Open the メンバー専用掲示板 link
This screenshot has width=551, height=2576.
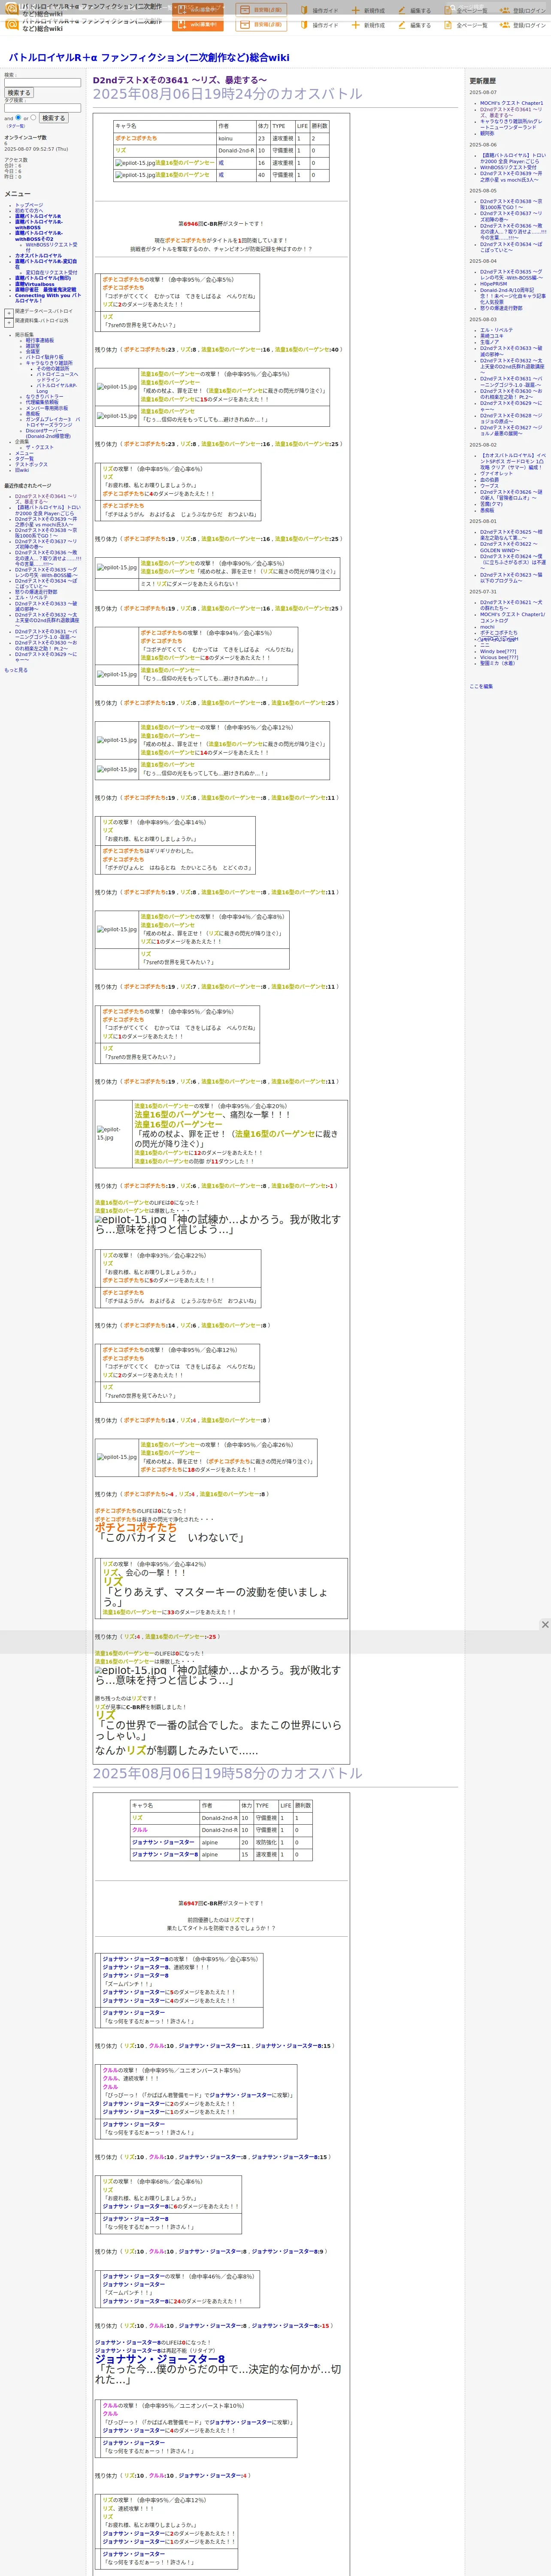(x=47, y=408)
